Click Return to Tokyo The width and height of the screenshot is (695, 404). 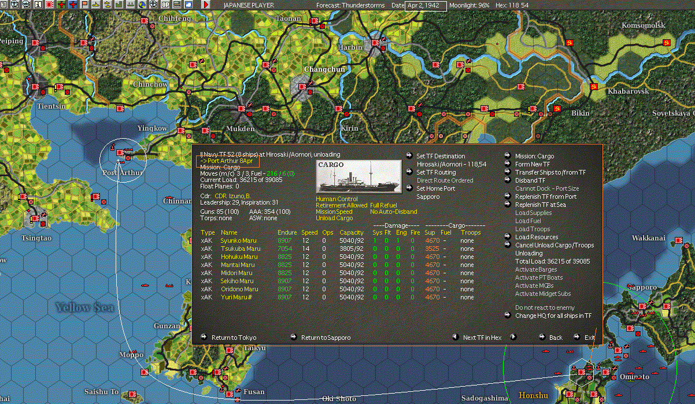(x=234, y=338)
